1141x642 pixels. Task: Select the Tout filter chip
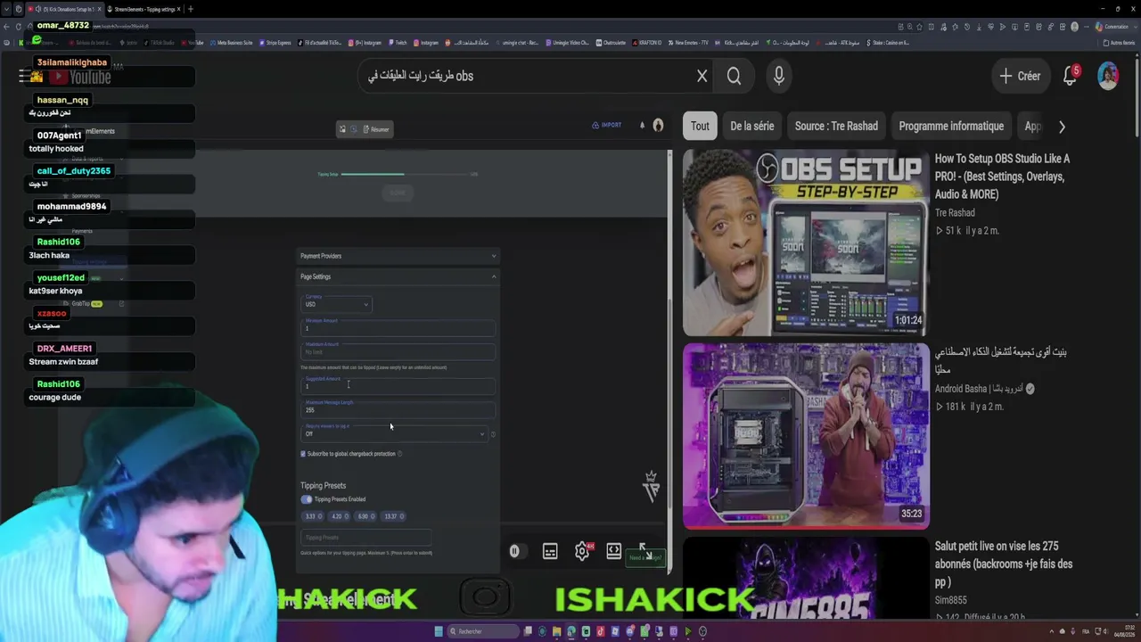(700, 126)
